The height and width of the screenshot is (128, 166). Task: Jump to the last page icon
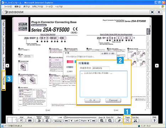click(x=93, y=121)
